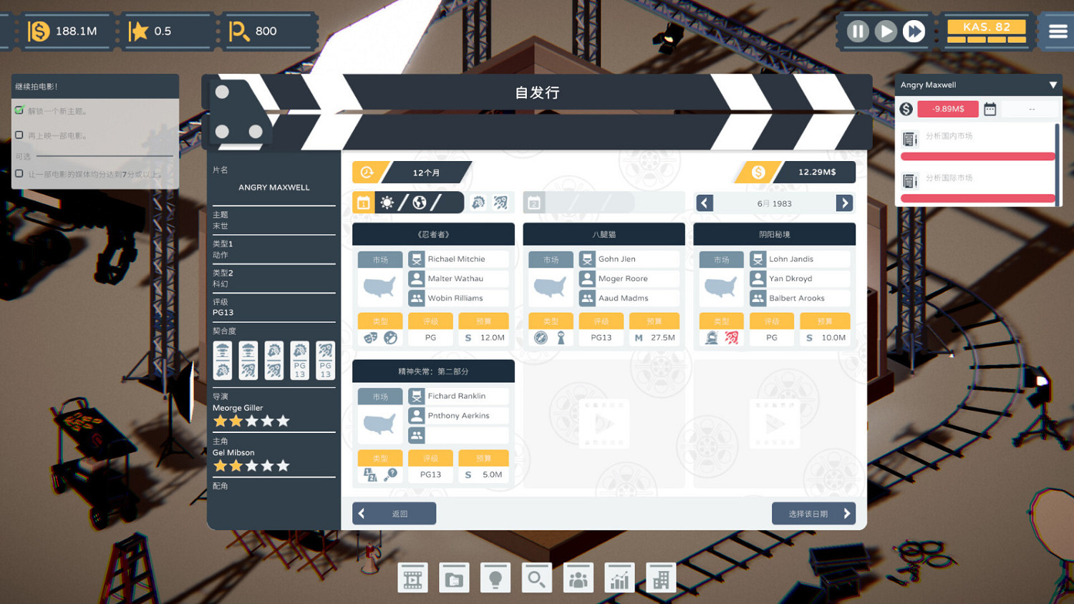Image resolution: width=1074 pixels, height=604 pixels.
Task: Click the 返回 back button
Action: [394, 513]
